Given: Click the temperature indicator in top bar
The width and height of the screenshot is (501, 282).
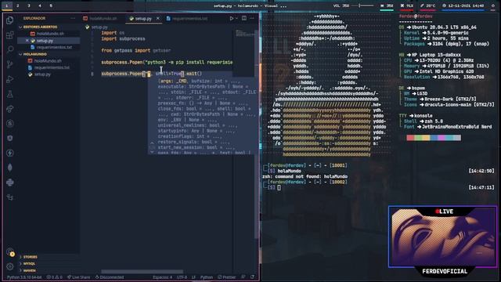Looking at the screenshot, I should click(428, 5).
